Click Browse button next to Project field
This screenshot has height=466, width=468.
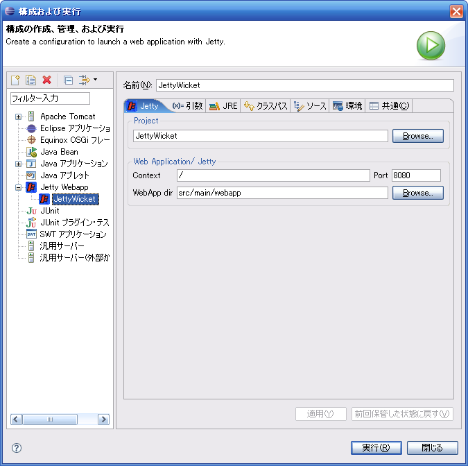click(418, 136)
